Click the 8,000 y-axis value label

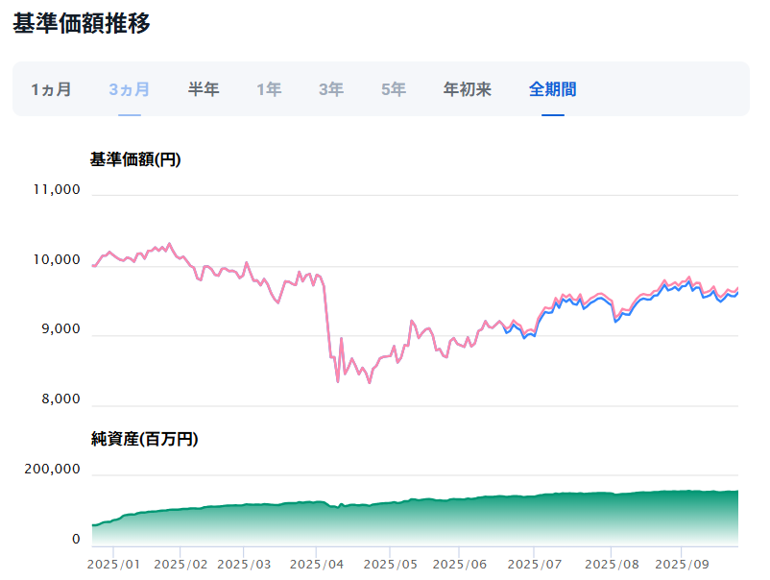click(x=60, y=400)
